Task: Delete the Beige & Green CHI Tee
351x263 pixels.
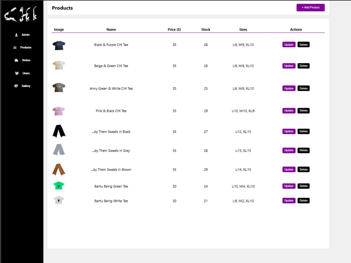Action: 303,66
